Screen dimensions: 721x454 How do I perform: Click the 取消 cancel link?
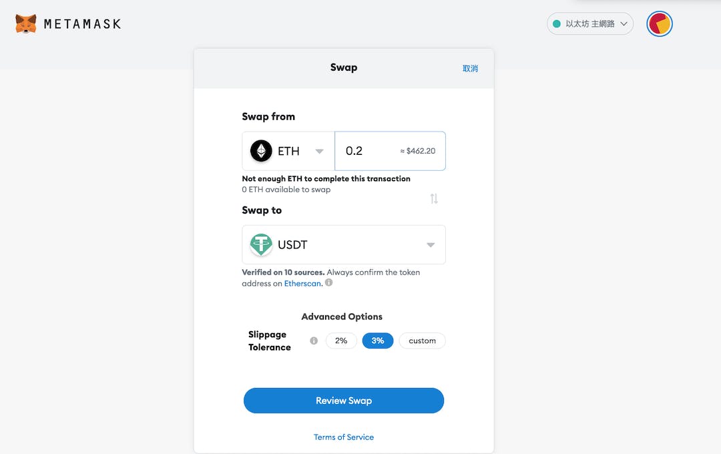[470, 68]
